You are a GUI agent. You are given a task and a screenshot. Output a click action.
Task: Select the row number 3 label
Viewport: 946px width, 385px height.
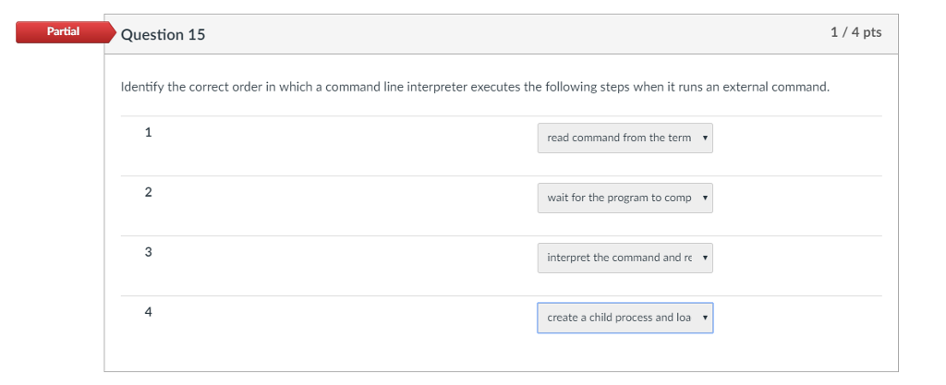[x=148, y=252]
